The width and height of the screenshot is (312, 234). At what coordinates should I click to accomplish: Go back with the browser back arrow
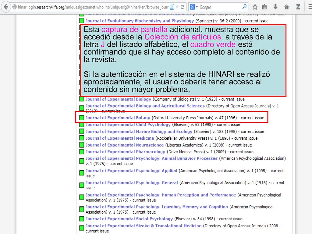[6, 7]
